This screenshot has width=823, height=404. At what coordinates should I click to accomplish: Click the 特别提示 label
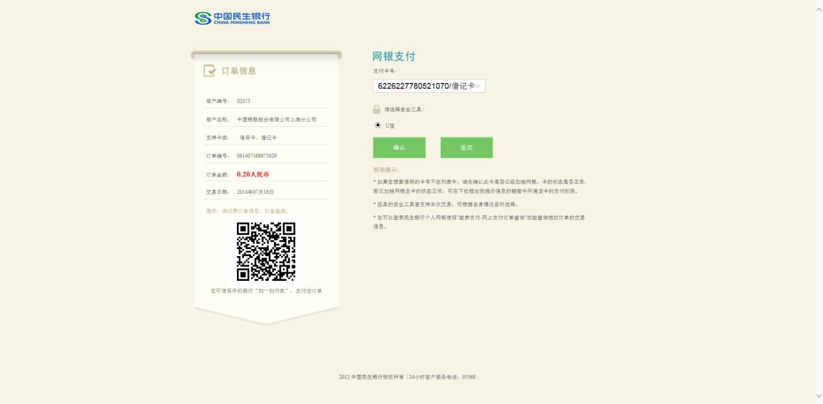(x=386, y=170)
